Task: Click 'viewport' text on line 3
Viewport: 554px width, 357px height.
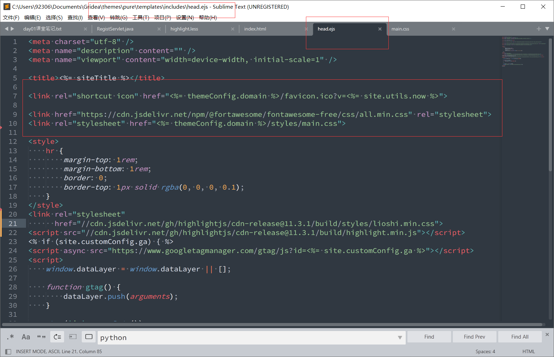Action: (99, 60)
